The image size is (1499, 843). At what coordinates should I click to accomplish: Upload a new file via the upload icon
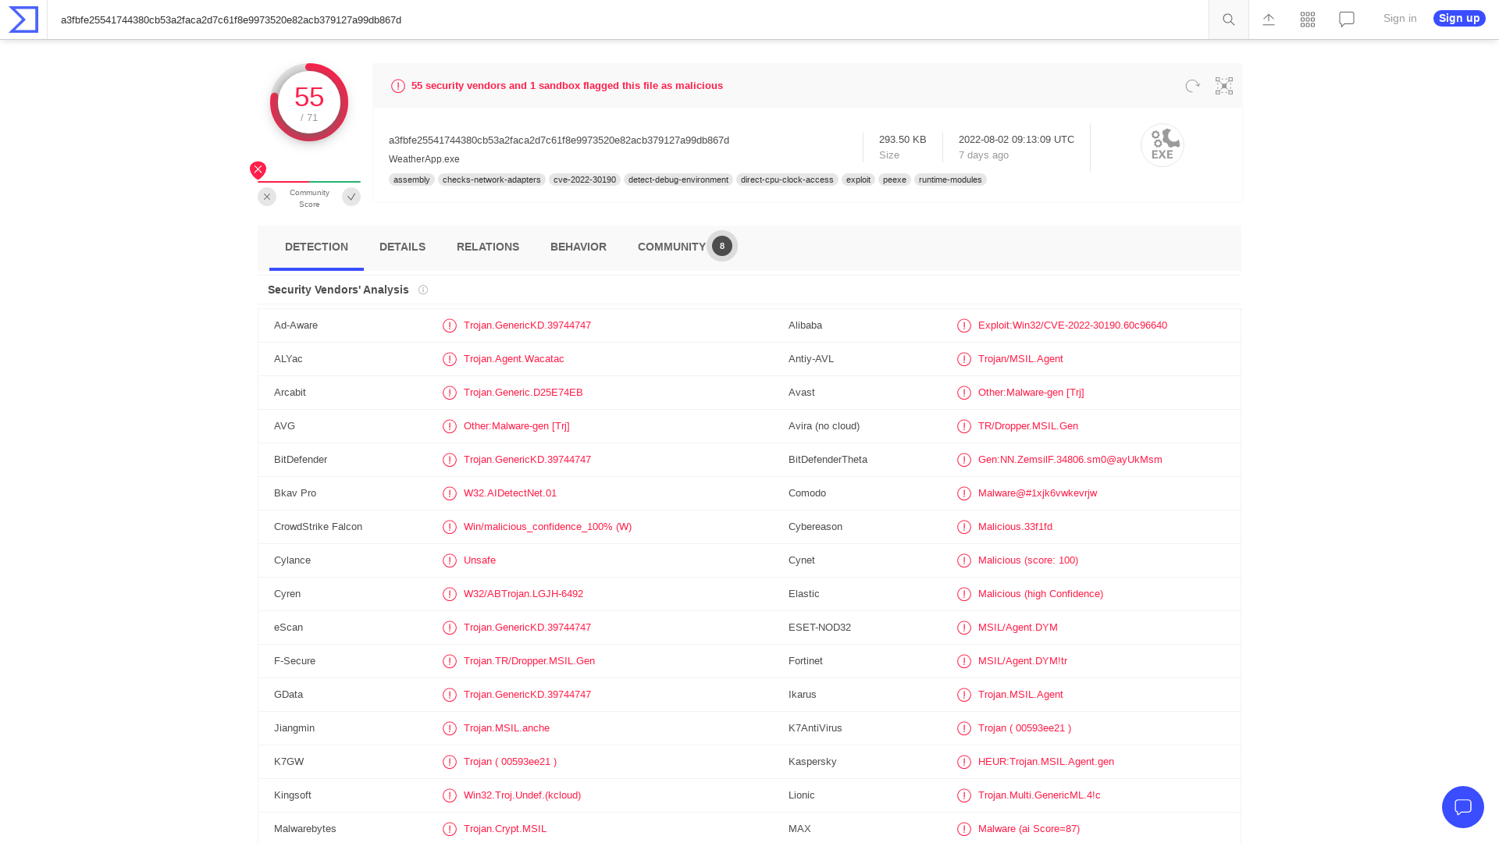click(1268, 19)
